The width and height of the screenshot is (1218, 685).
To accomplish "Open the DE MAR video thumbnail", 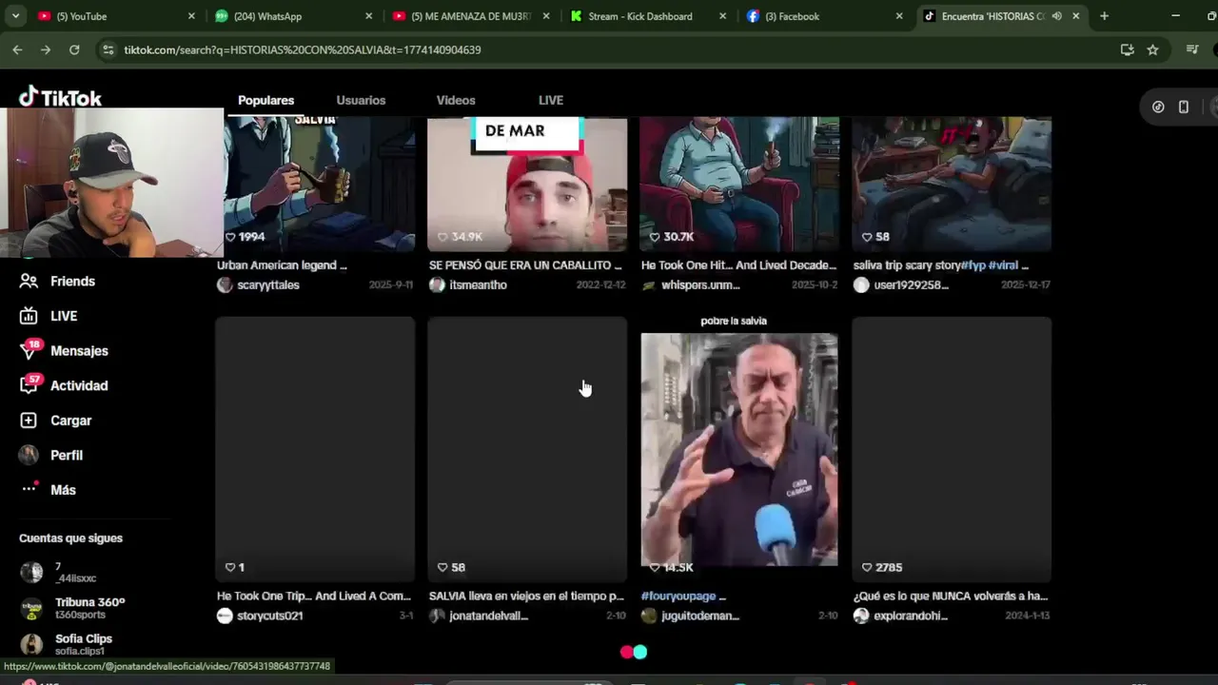I will click(527, 184).
